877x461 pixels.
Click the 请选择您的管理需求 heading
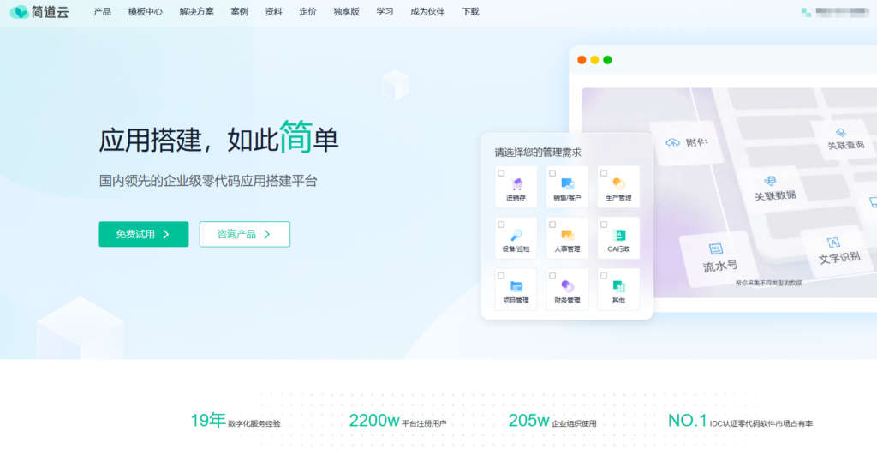[538, 153]
